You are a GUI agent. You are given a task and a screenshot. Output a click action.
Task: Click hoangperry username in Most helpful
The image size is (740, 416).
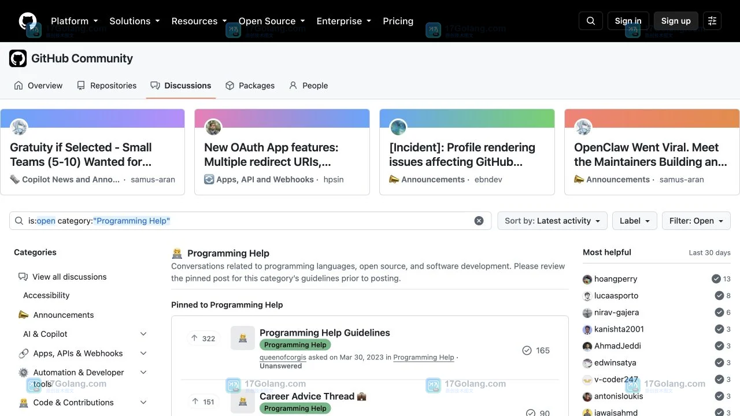click(616, 279)
